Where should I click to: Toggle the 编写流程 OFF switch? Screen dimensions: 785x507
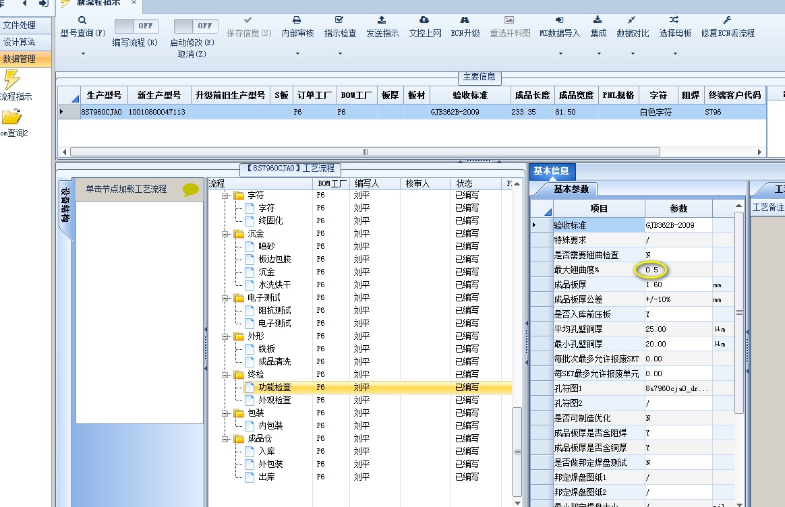pyautogui.click(x=136, y=26)
